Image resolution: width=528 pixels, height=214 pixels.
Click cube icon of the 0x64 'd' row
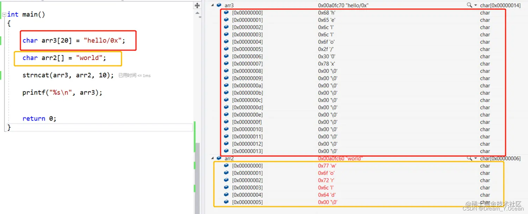coord(226,195)
